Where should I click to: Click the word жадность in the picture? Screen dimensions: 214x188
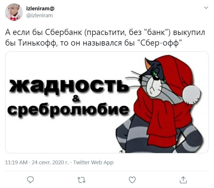tap(69, 85)
